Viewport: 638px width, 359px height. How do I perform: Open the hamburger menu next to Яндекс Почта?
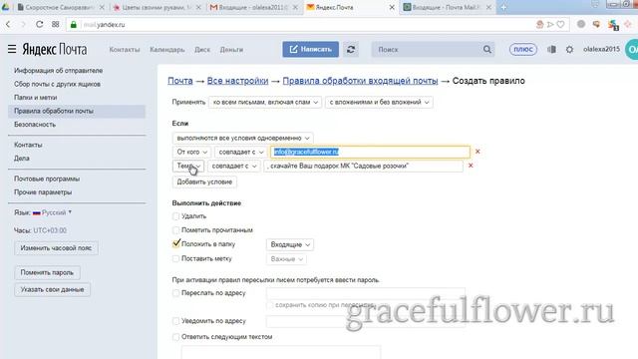[x=12, y=49]
